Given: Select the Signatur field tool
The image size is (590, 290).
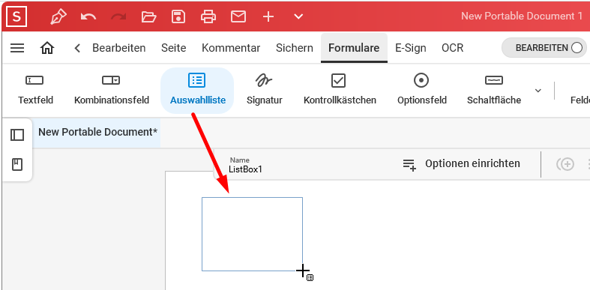Looking at the screenshot, I should pyautogui.click(x=264, y=89).
